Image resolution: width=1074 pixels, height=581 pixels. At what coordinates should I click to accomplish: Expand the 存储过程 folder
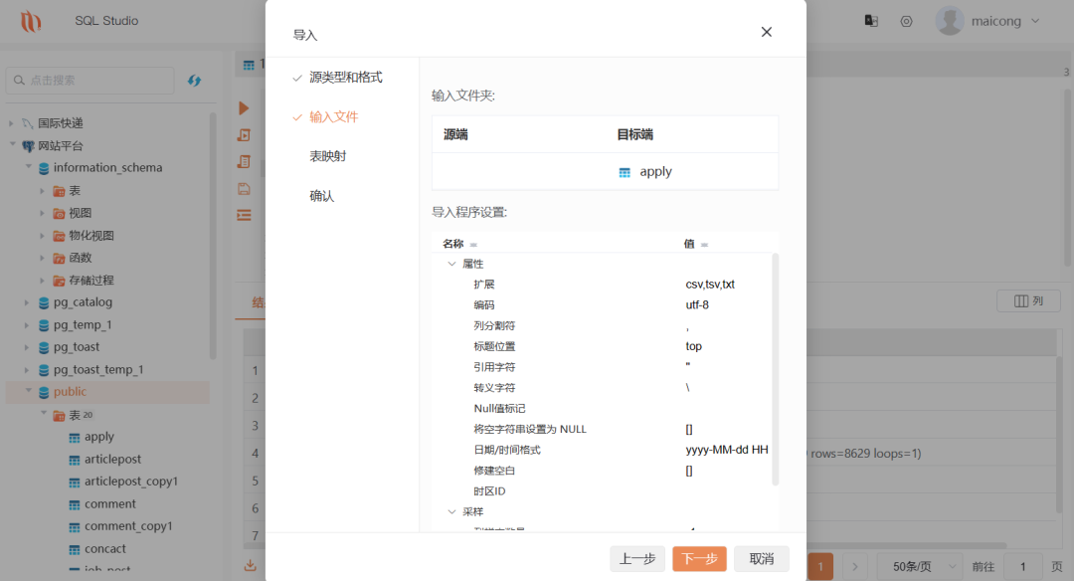[x=43, y=281]
